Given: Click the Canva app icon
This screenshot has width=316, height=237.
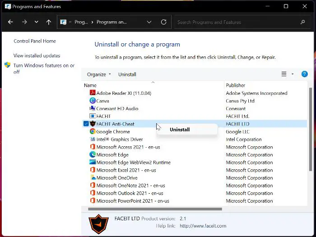Looking at the screenshot, I should pyautogui.click(x=93, y=101).
